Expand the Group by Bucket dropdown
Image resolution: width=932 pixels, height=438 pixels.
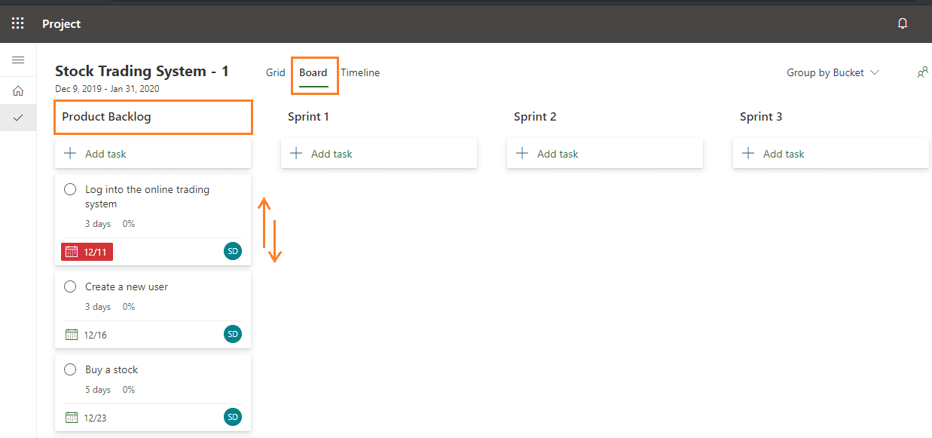click(833, 72)
